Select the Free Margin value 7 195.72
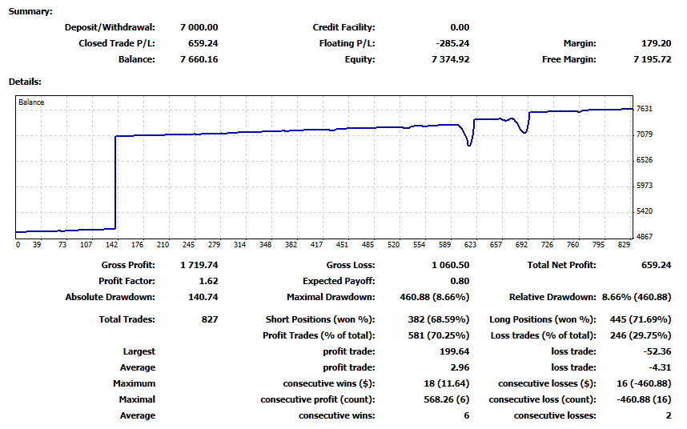 coord(652,59)
